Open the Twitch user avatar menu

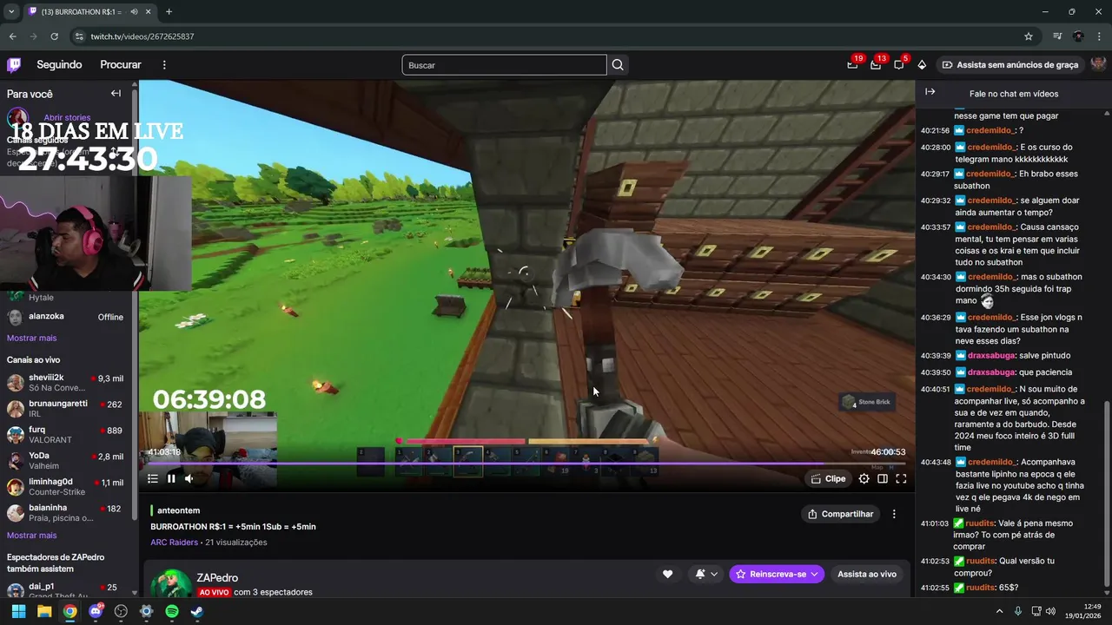tap(1098, 64)
